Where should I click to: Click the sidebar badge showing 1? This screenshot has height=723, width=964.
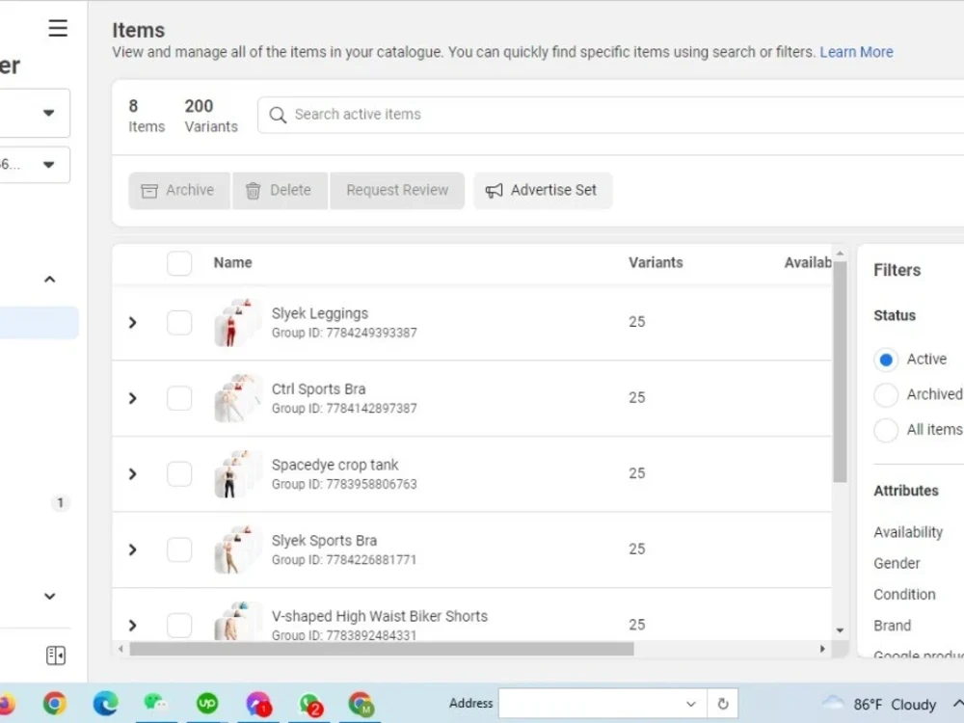60,503
